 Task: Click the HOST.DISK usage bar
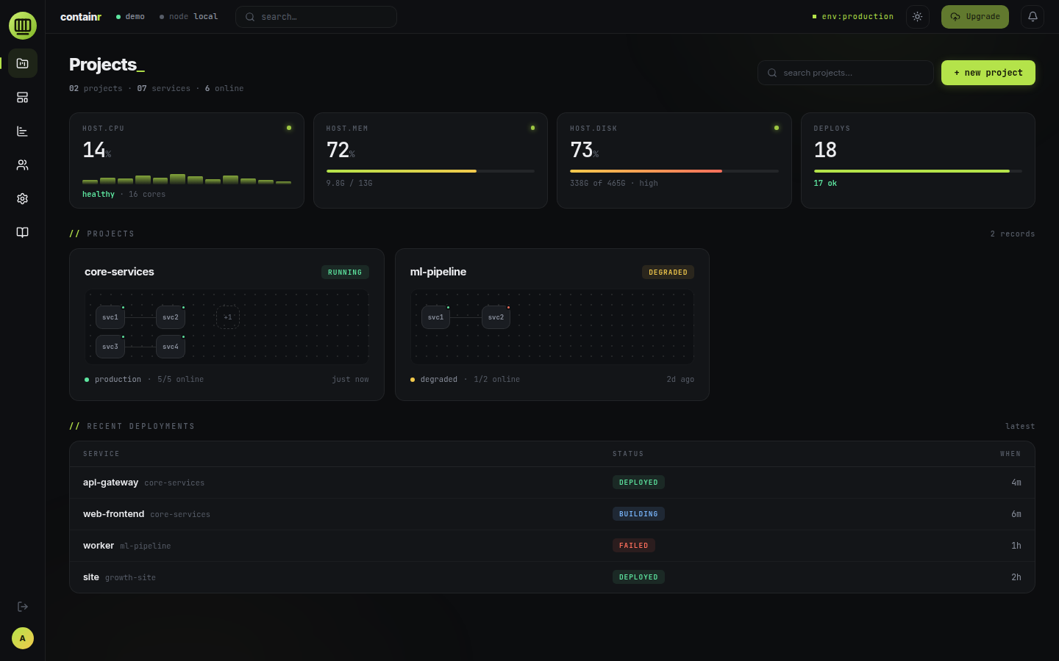(x=674, y=171)
